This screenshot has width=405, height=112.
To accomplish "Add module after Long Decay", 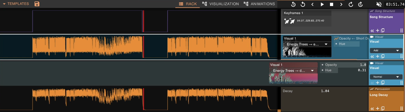I will [x=378, y=109].
